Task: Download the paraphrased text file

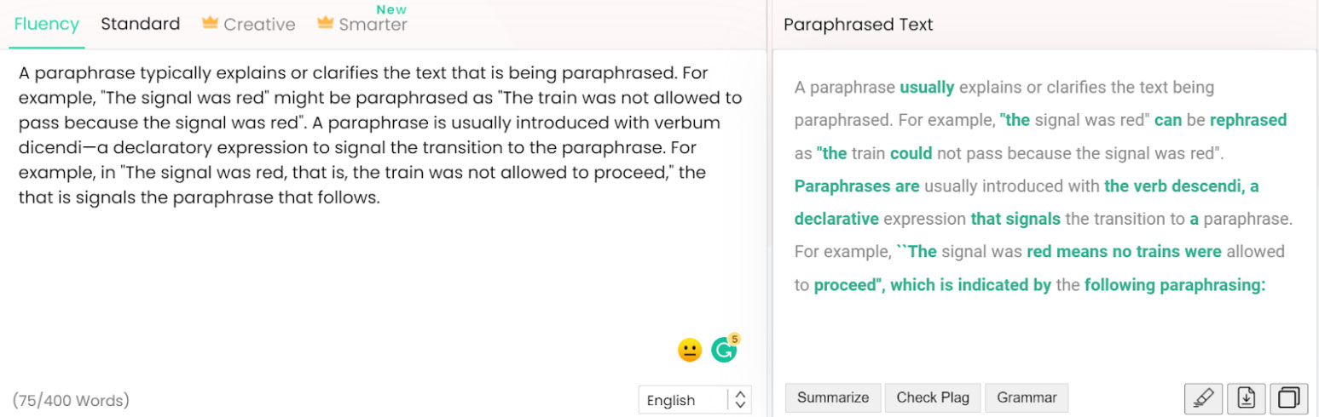Action: [x=1246, y=397]
